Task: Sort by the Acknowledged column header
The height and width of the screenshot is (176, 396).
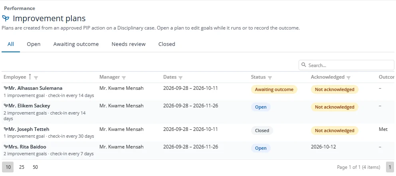Action: coord(328,77)
